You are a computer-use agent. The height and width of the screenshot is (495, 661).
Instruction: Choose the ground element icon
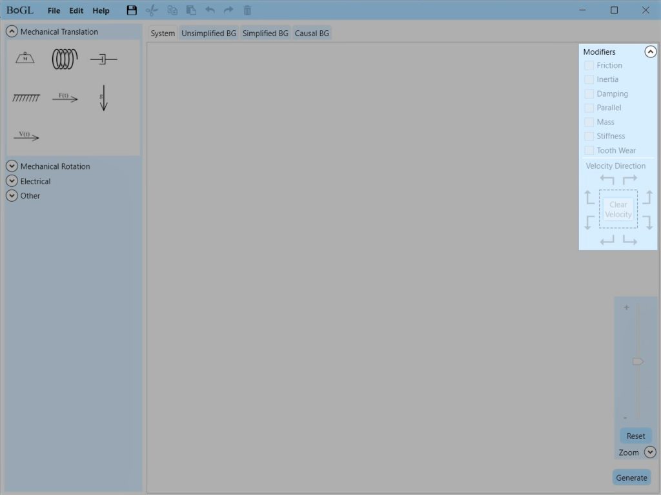(26, 98)
